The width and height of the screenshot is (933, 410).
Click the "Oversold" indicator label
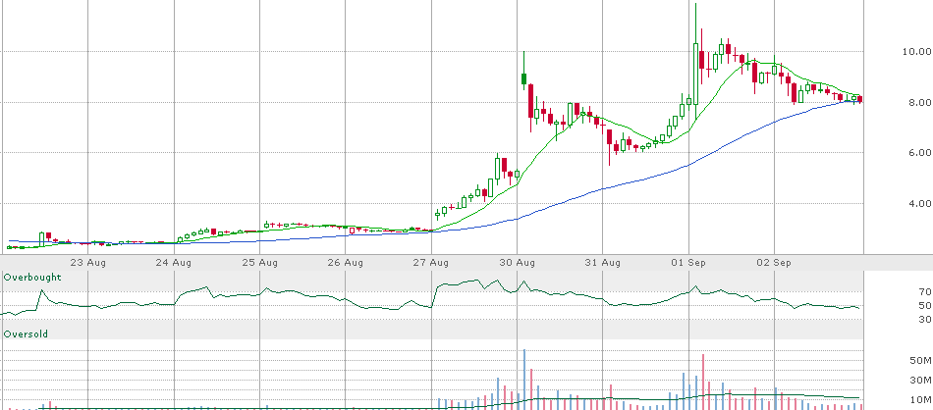pyautogui.click(x=26, y=333)
